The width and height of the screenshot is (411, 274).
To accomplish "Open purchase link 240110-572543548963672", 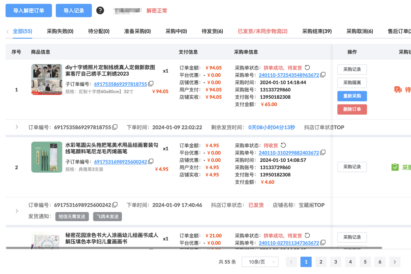I will tap(289, 75).
